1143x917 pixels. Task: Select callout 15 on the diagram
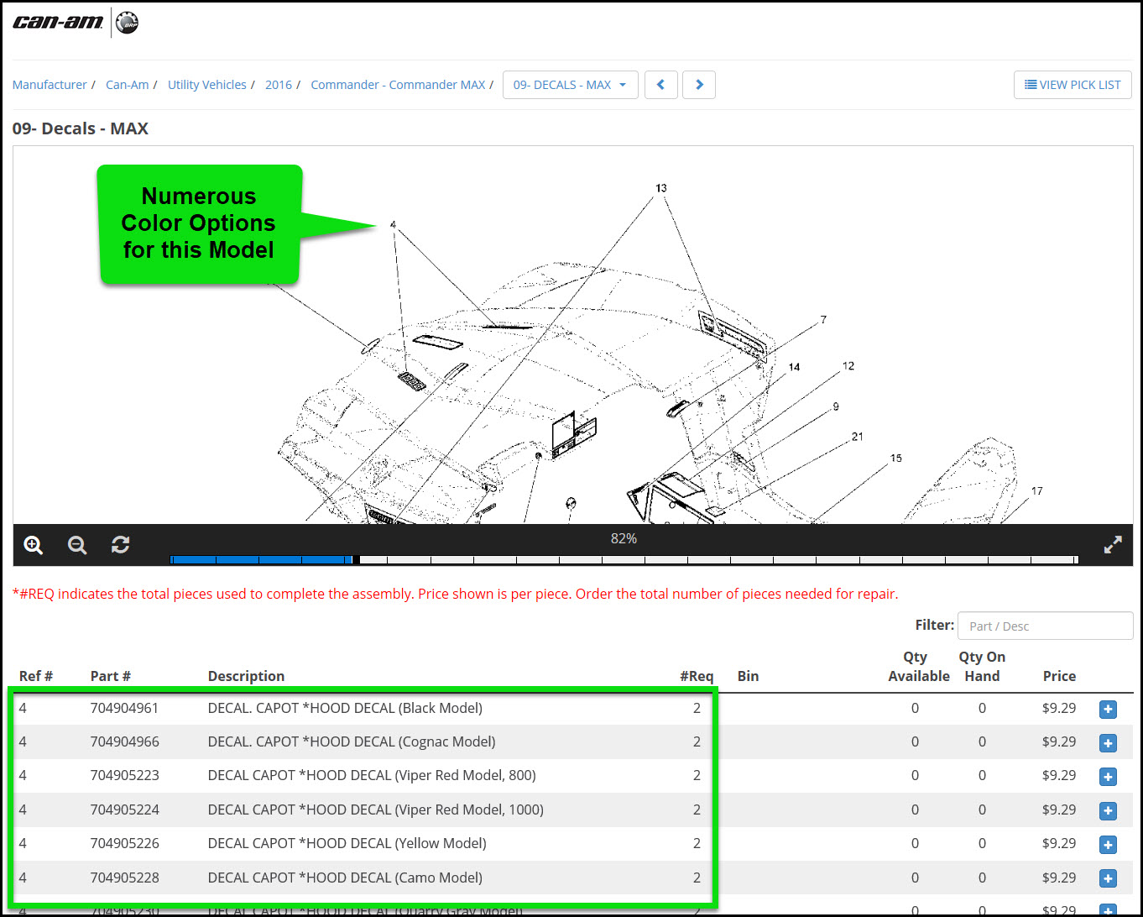[896, 458]
